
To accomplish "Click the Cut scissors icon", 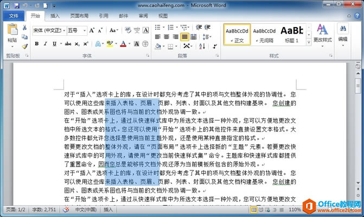I will 24,28.
